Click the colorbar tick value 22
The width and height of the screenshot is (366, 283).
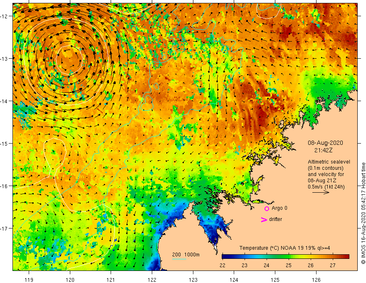223,265
